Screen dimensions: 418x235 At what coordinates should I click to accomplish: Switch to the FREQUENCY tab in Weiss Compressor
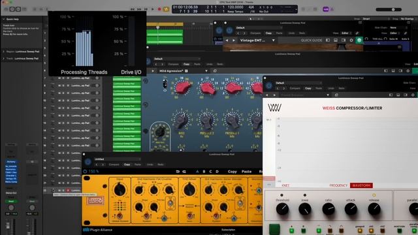click(x=338, y=185)
